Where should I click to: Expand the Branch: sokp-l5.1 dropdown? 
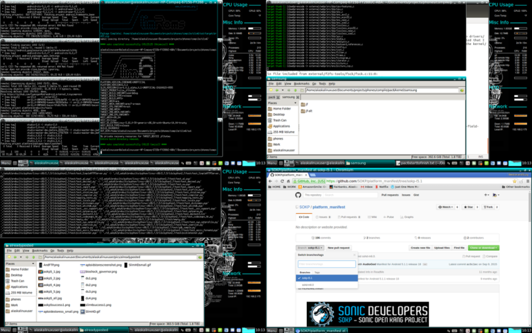pos(310,248)
